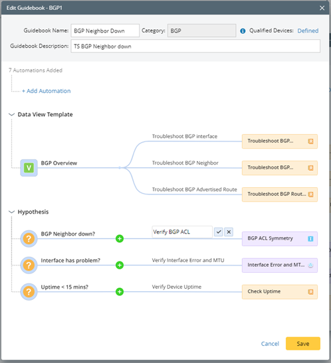Click the Guidebook Description text field
The width and height of the screenshot is (331, 363).
pos(195,46)
